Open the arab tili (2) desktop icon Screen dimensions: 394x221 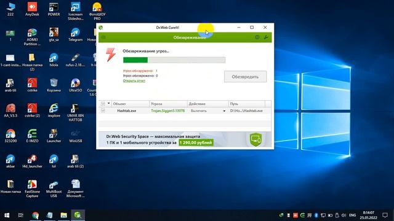point(75,161)
